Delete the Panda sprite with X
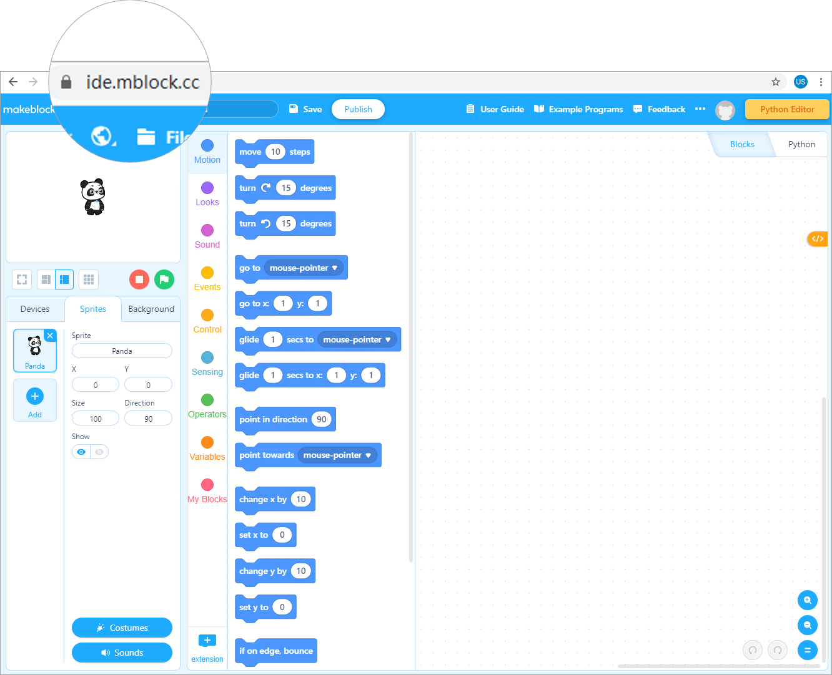 (x=51, y=336)
